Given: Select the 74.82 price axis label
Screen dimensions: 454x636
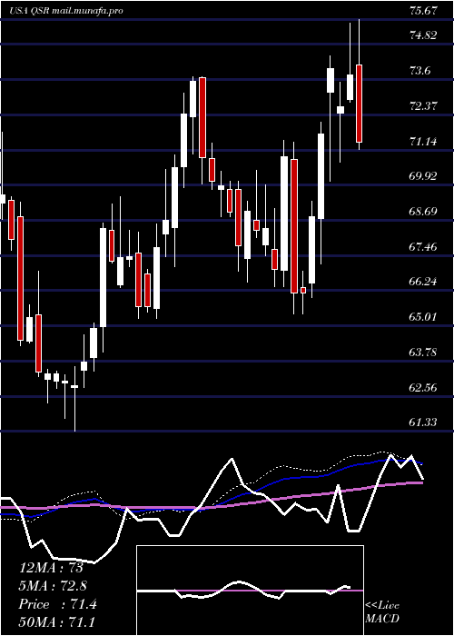Looking at the screenshot, I should tap(423, 35).
